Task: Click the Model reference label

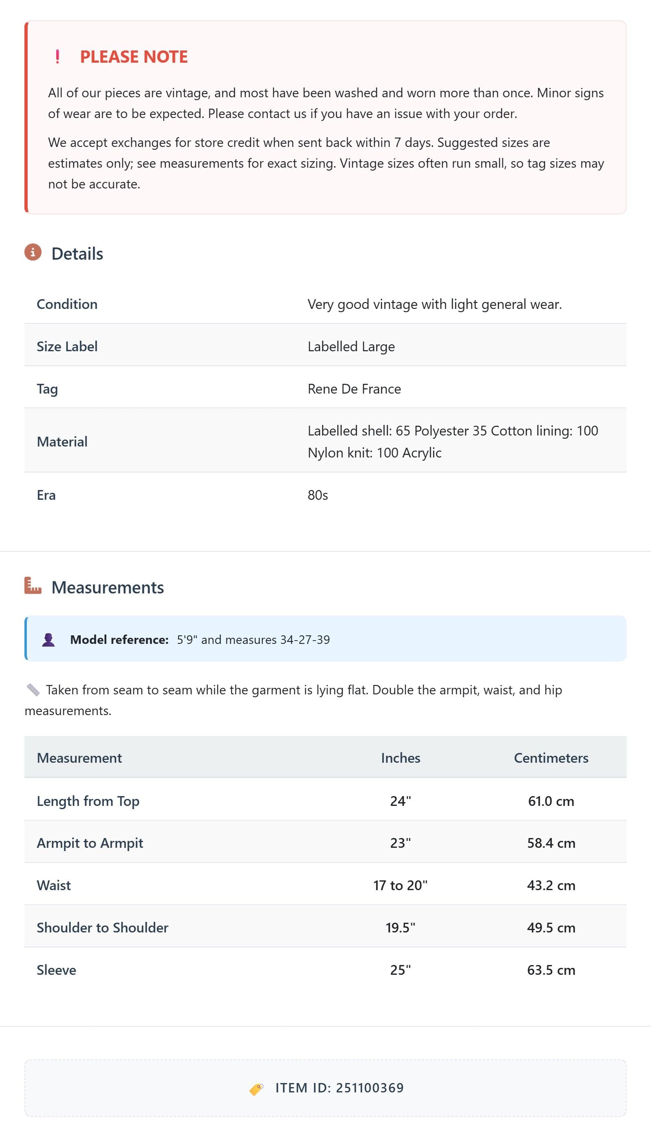Action: pos(119,640)
